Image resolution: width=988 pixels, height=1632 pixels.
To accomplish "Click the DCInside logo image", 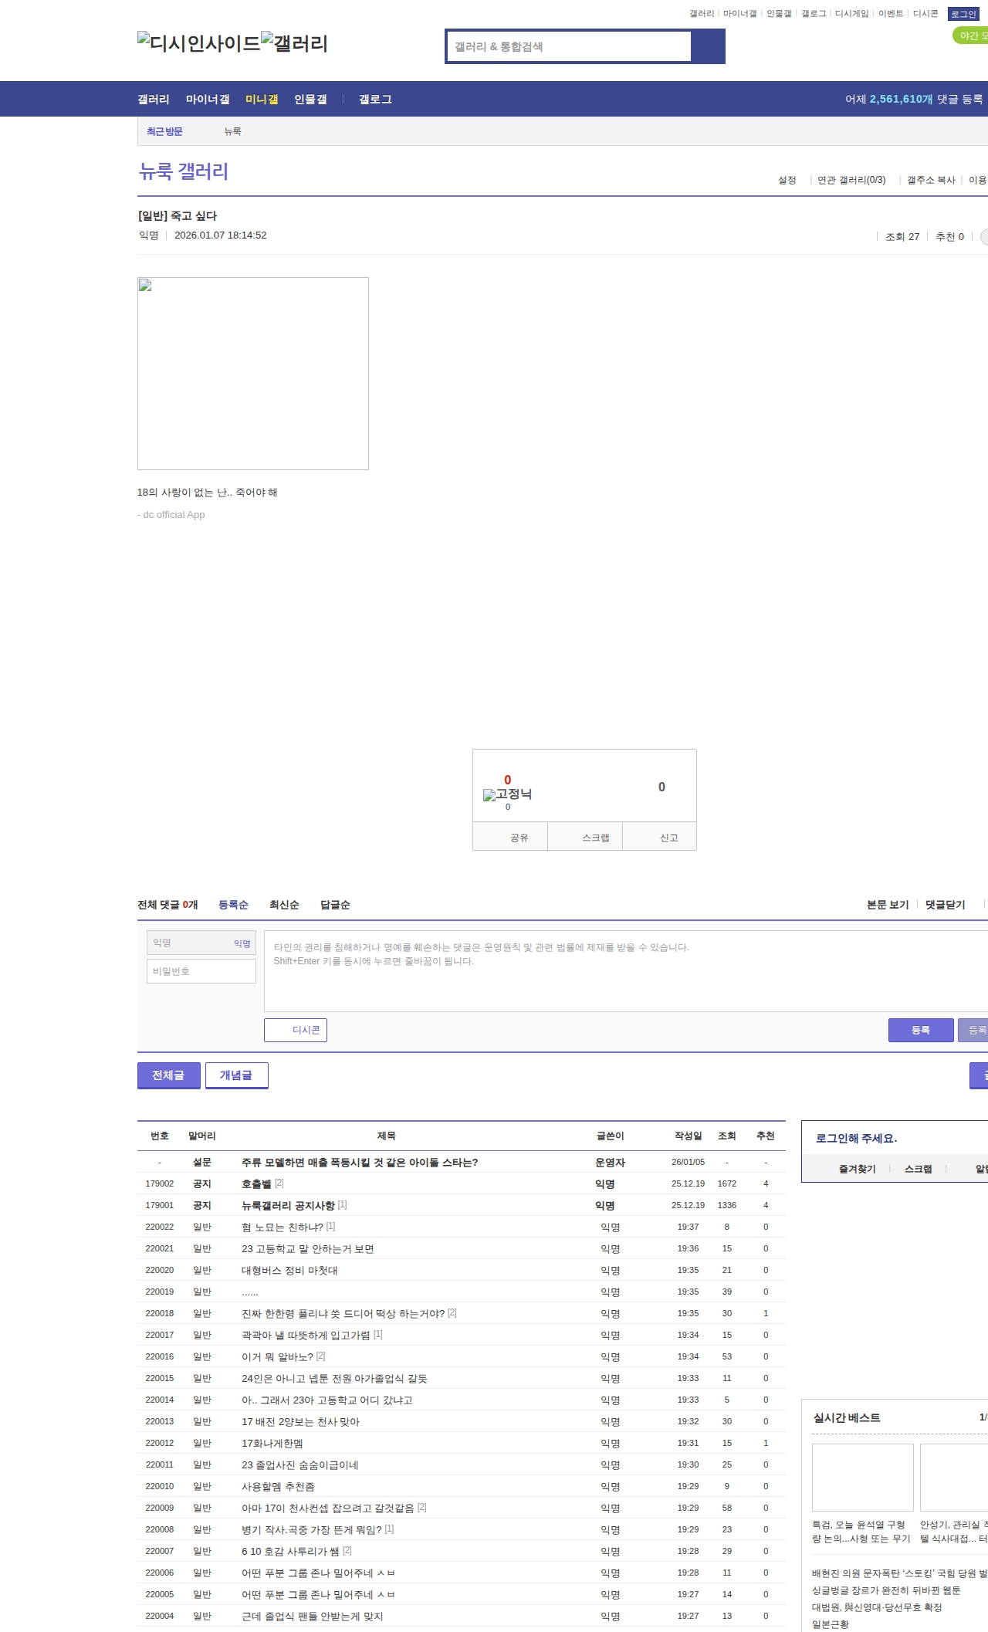I will tap(199, 42).
